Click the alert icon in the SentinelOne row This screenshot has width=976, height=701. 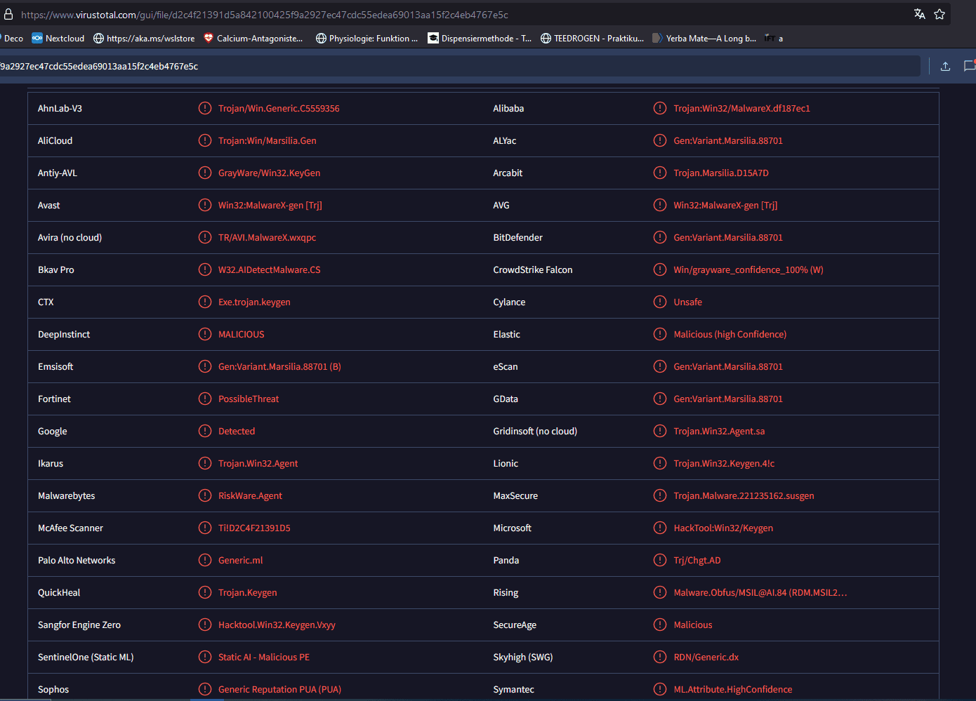click(205, 657)
